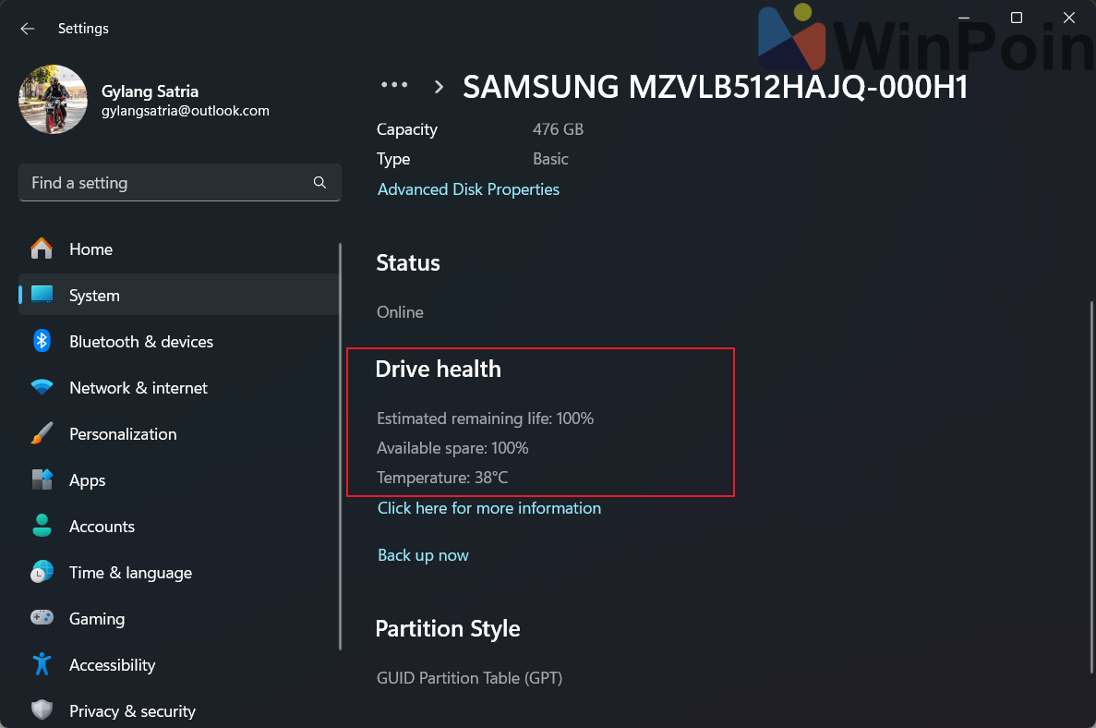Click 'Click here for more information' link
Image resolution: width=1096 pixels, height=728 pixels.
pos(488,508)
